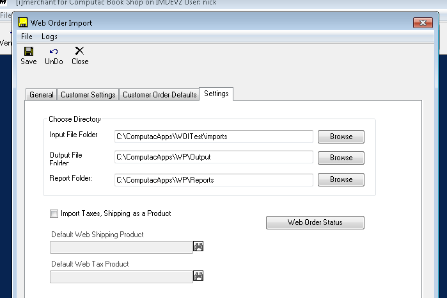Close the Web Order Import window
The width and height of the screenshot is (447, 298).
tap(423, 22)
